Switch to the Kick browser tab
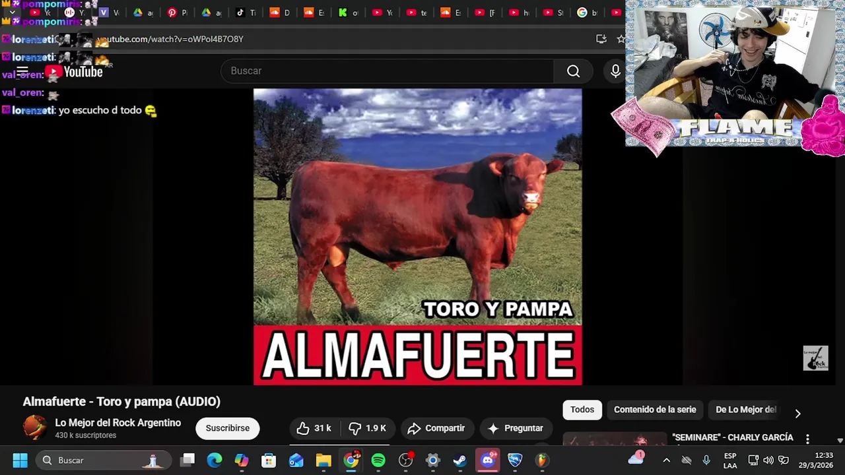 coord(349,13)
